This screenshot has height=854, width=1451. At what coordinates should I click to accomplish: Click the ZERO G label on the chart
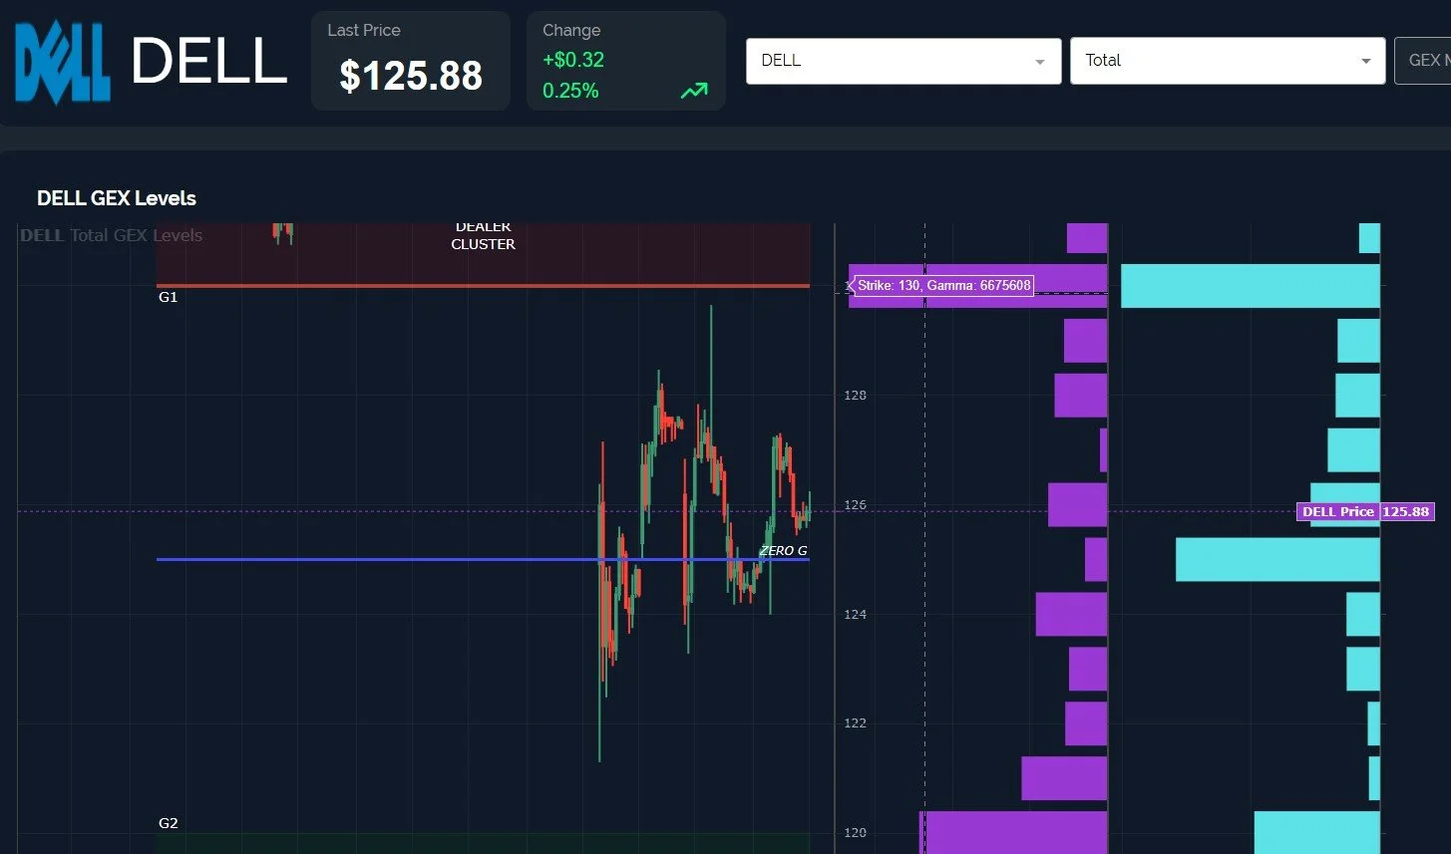783,550
